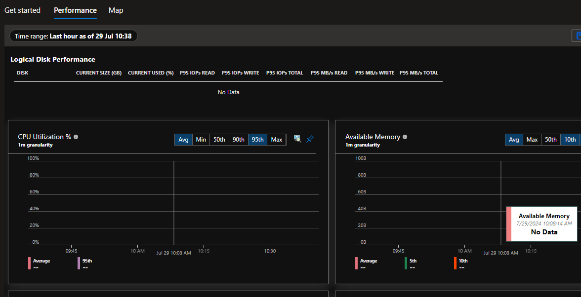
Task: Toggle Min aggregation on CPU Utilization chart
Action: [201, 140]
